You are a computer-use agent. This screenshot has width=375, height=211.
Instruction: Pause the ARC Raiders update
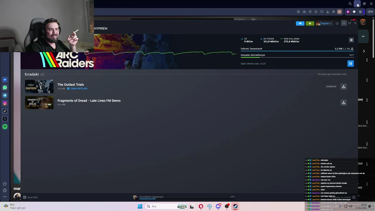tap(350, 63)
